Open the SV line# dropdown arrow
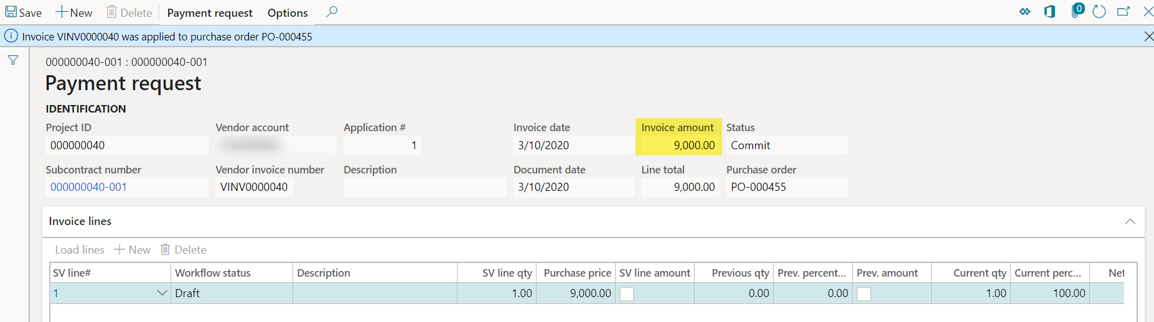Image resolution: width=1154 pixels, height=322 pixels. tap(162, 293)
